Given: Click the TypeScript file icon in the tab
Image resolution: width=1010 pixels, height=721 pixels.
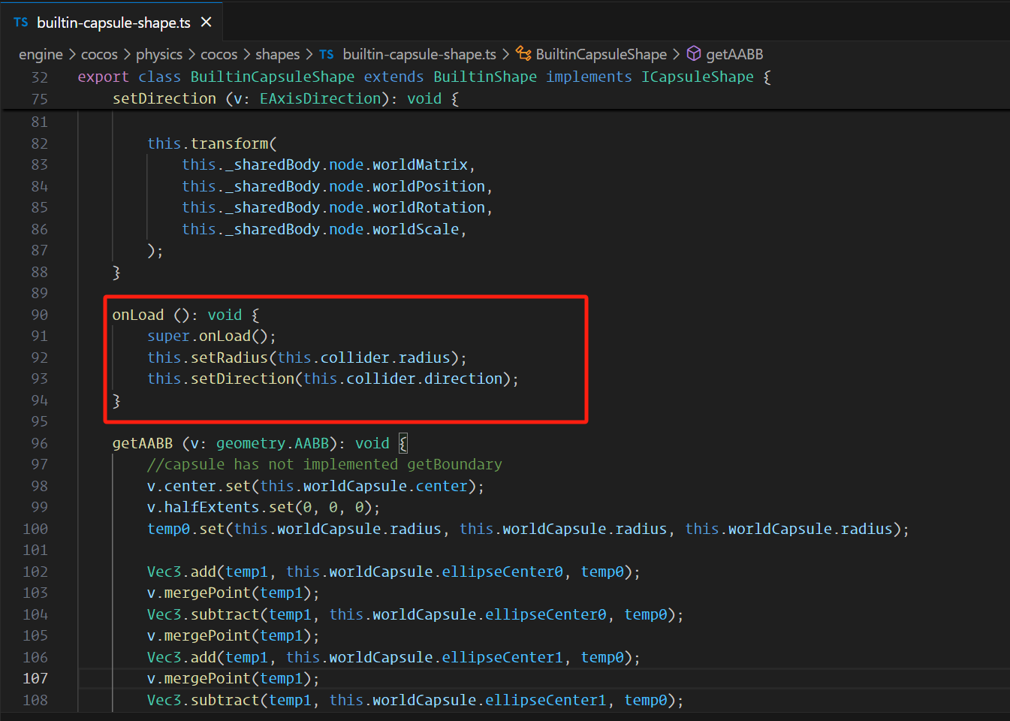Looking at the screenshot, I should 21,23.
